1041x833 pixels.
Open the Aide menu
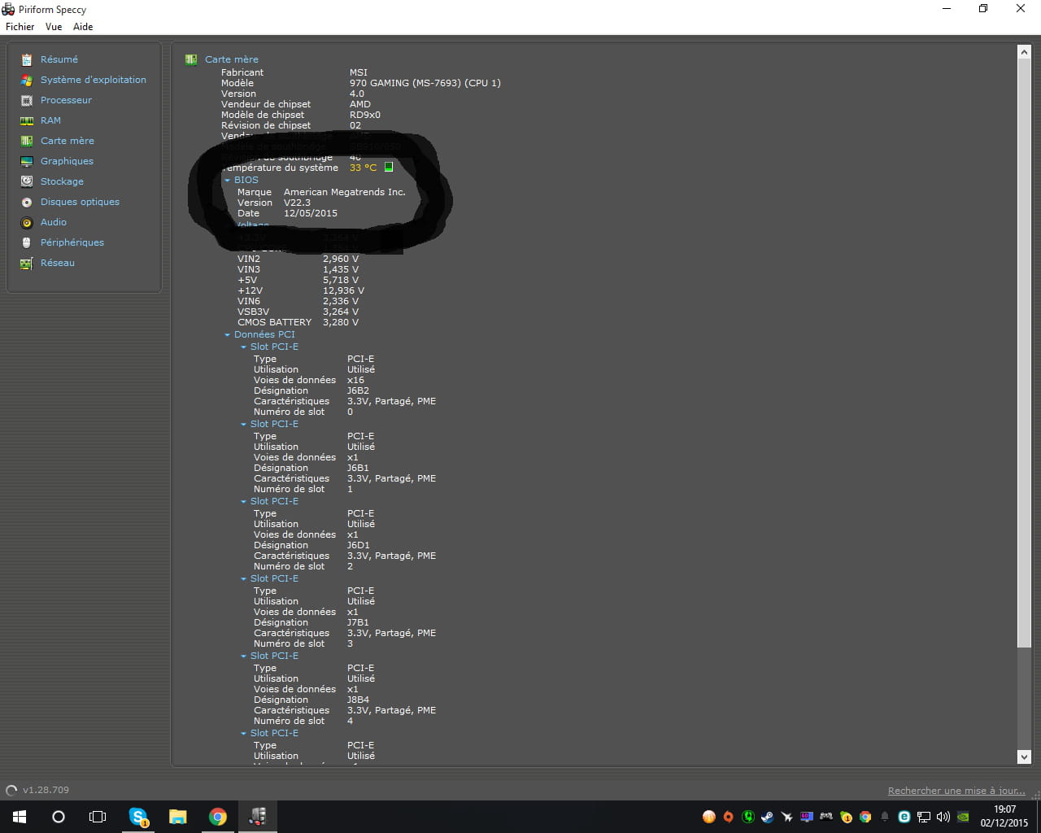[83, 27]
